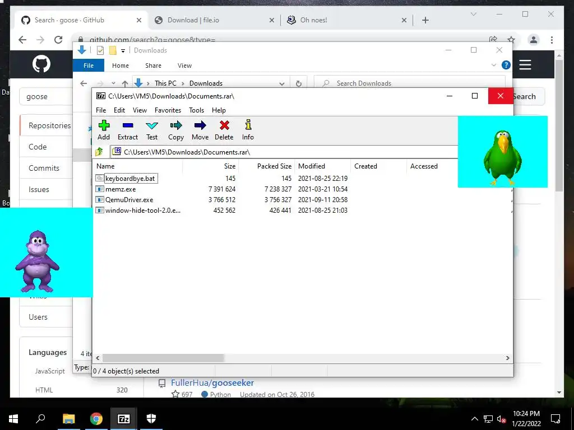Open File Explorer from the taskbar

tap(68, 419)
